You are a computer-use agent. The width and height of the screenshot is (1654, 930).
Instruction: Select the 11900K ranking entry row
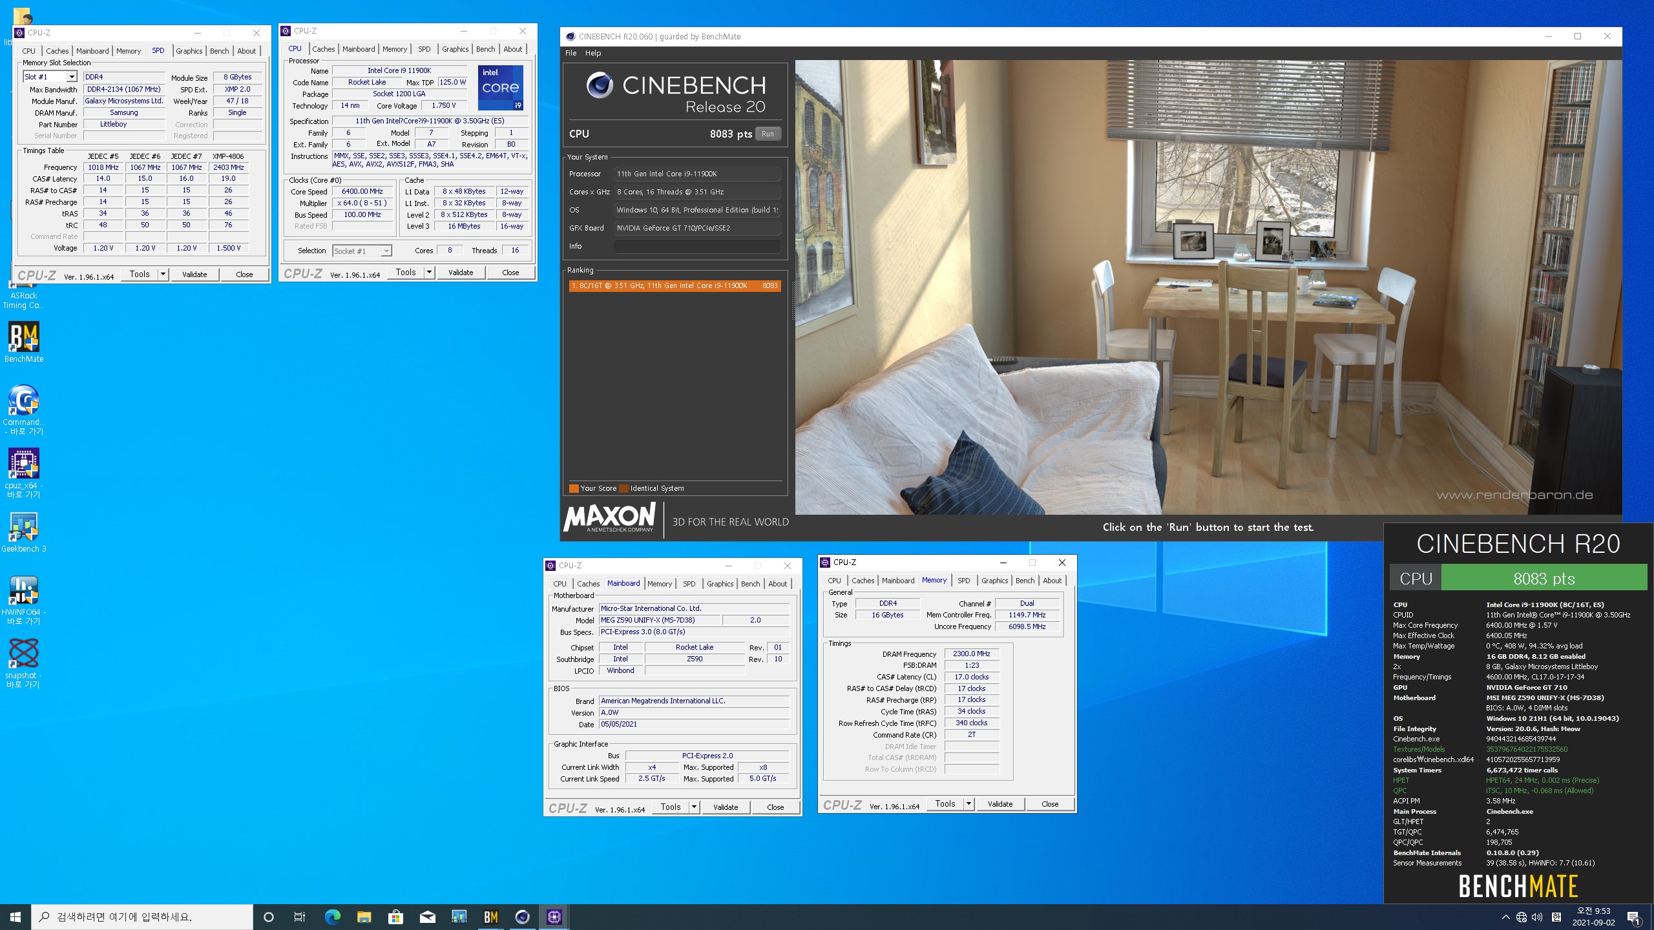click(675, 285)
